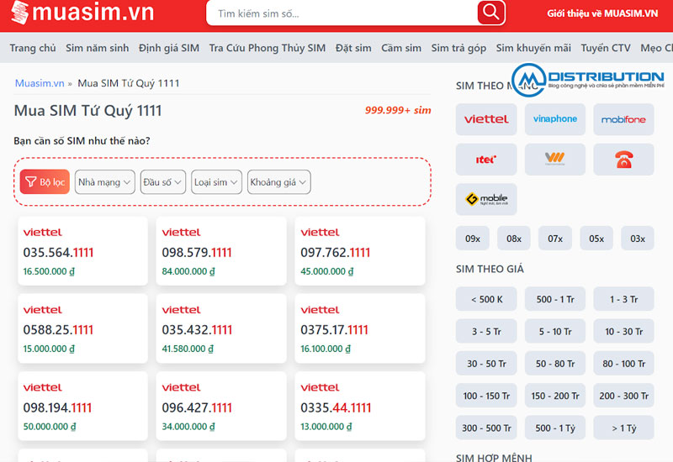The image size is (673, 462).
Task: Open the Trang chủ menu item
Action: click(x=33, y=48)
